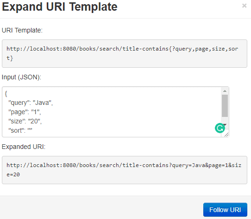Image resolution: width=251 pixels, height=219 pixels.
Task: Click the "URI Template:" label
Action: [x=22, y=30]
